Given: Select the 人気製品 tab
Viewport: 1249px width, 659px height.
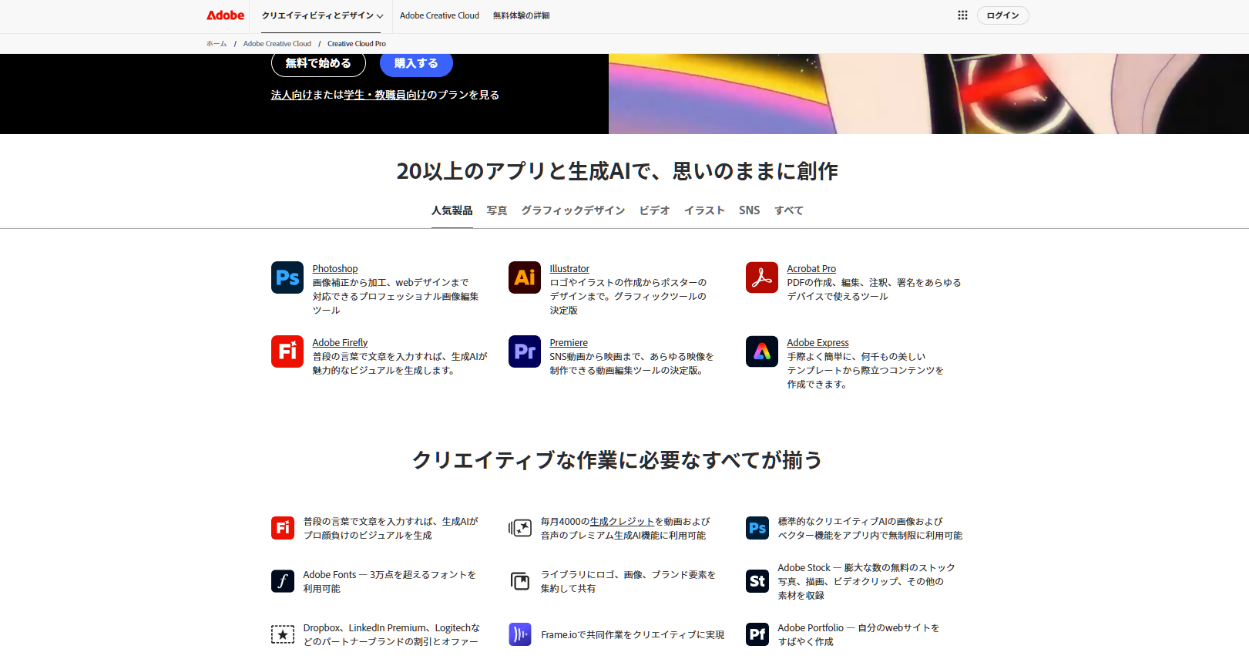Looking at the screenshot, I should [452, 210].
